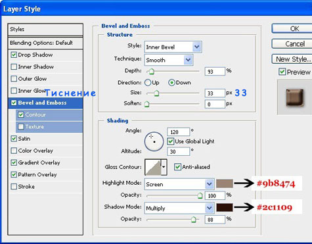Click the highlight color swatch
The height and width of the screenshot is (244, 312).
(x=225, y=183)
